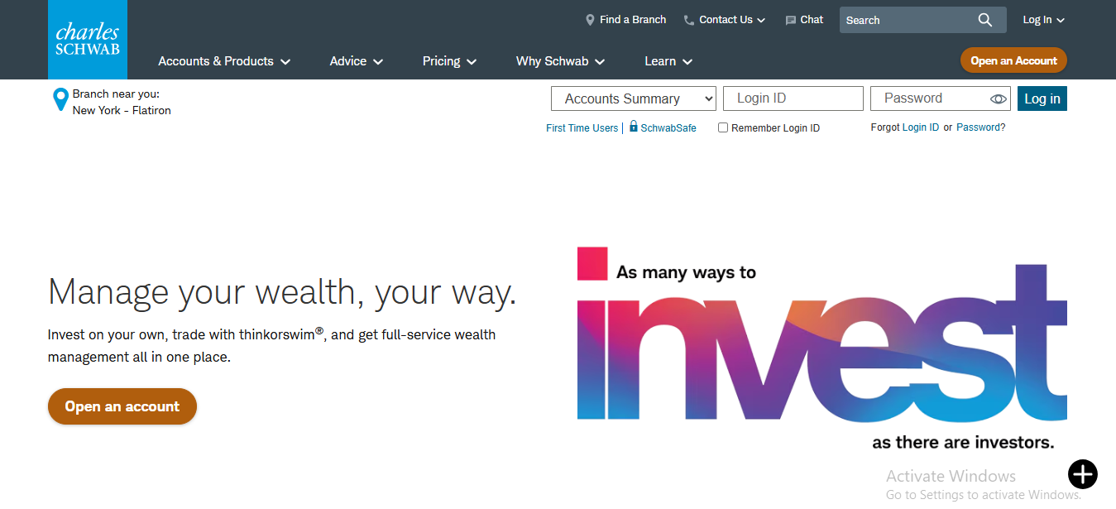Screen dimensions: 1116x509
Task: Click the blue Log in button
Action: pos(1042,98)
